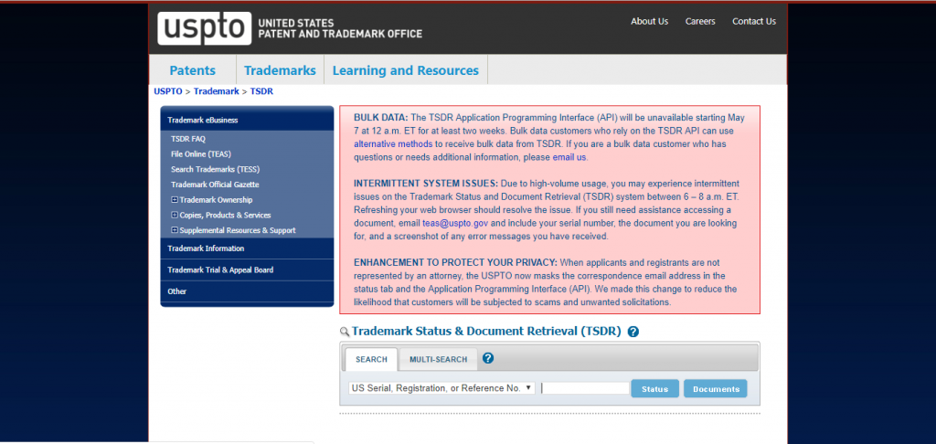The width and height of the screenshot is (936, 444).
Task: Expand Trademark Ownership plus icon
Action: [x=175, y=200]
